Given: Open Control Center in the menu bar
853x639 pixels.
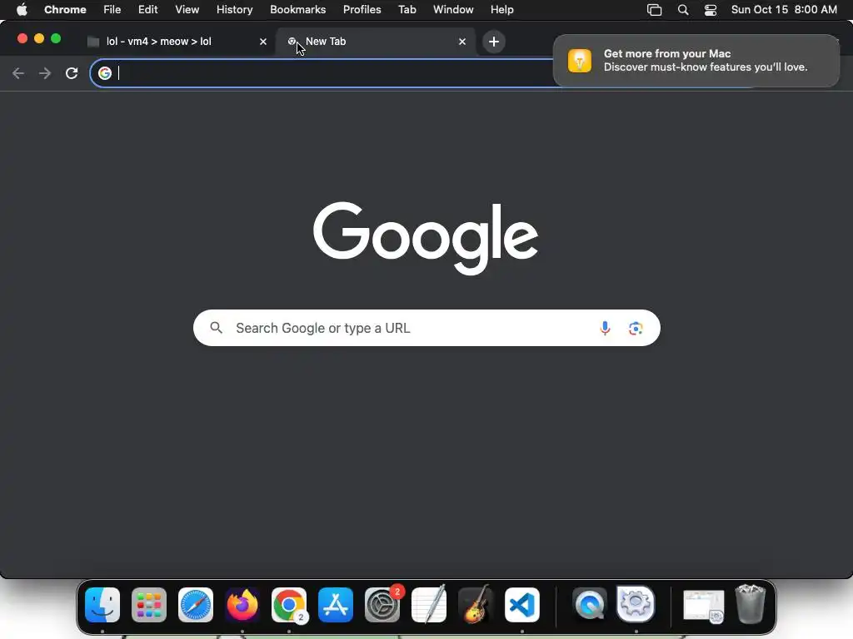Looking at the screenshot, I should [x=710, y=10].
